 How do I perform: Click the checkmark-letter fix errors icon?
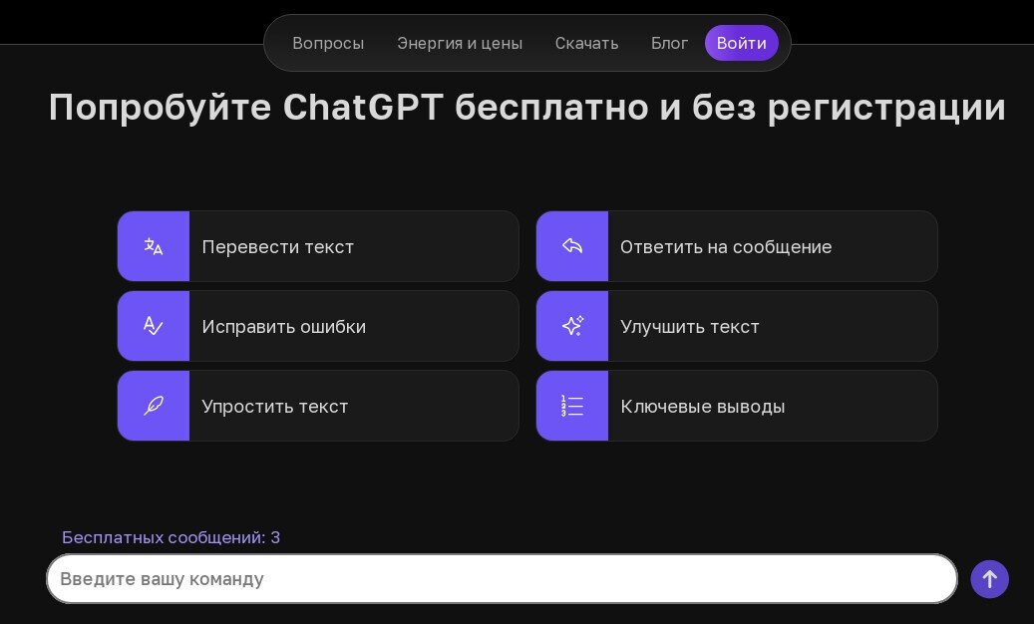coord(153,326)
